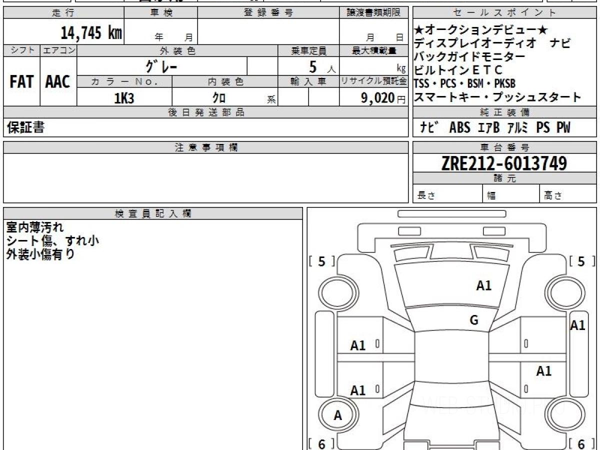Click the バックガイドモニター sales point
This screenshot has width=600, height=450.
469,56
